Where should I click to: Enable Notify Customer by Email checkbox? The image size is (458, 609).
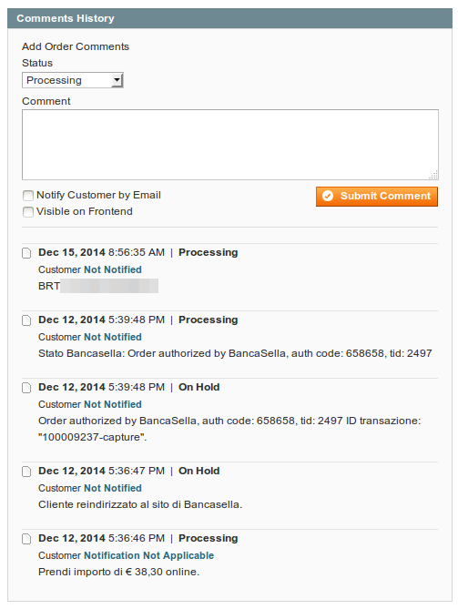tap(28, 196)
